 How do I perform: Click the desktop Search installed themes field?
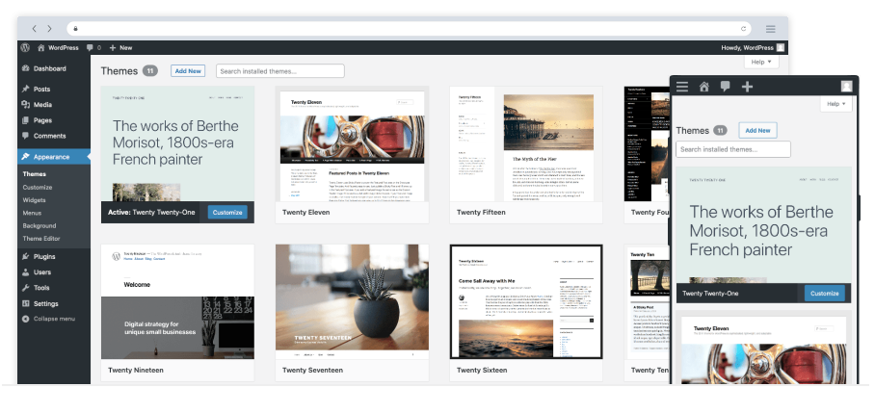[x=280, y=71]
